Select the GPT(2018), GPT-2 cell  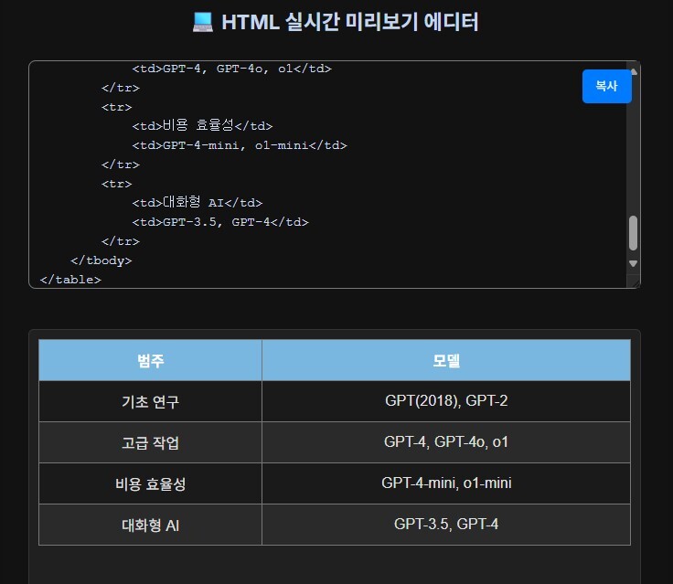(x=446, y=401)
